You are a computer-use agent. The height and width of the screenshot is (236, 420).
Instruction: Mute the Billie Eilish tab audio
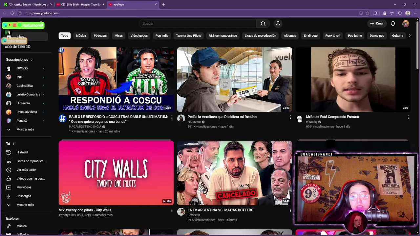coord(63,5)
